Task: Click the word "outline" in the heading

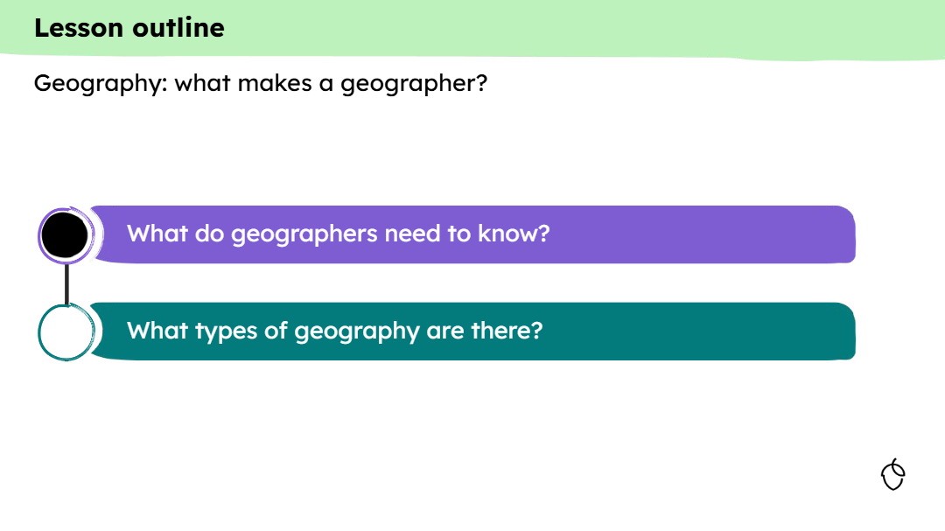Action: pos(178,28)
